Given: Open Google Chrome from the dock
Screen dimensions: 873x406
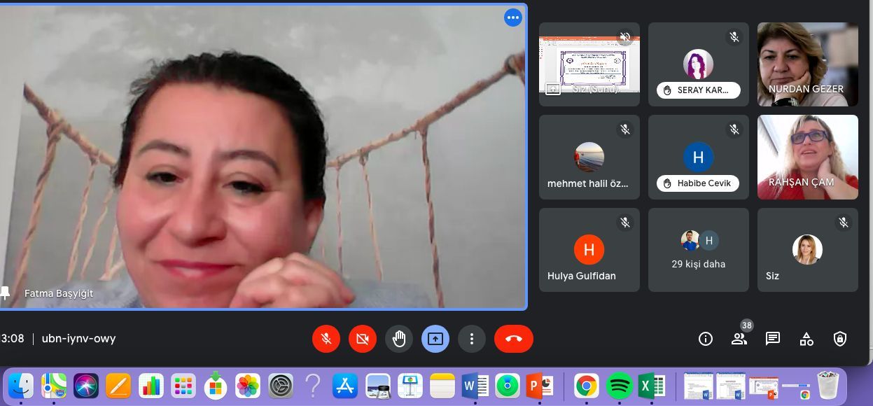Looking at the screenshot, I should [586, 386].
